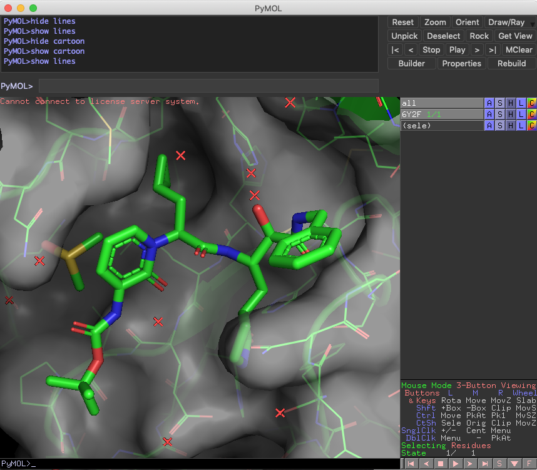Open the Label menu for 'all'
Viewport: 537px width, 470px height.
click(521, 103)
